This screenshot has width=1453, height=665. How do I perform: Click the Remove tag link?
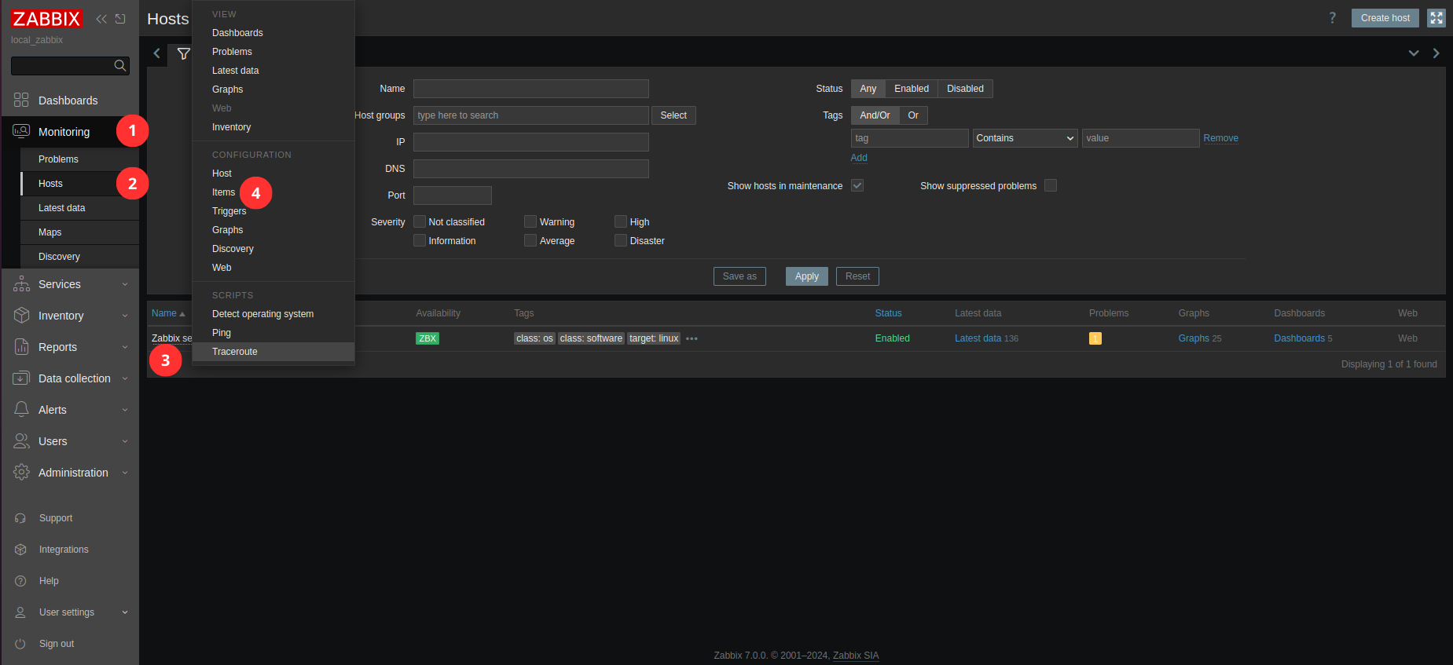pos(1220,138)
